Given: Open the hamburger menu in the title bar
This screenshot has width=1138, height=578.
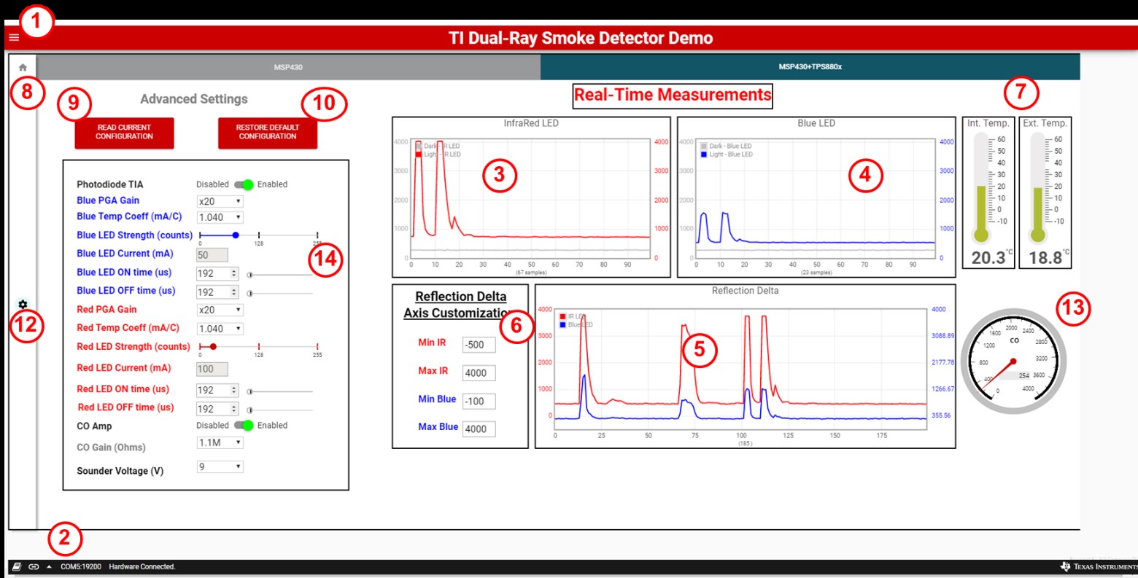Looking at the screenshot, I should point(14,37).
